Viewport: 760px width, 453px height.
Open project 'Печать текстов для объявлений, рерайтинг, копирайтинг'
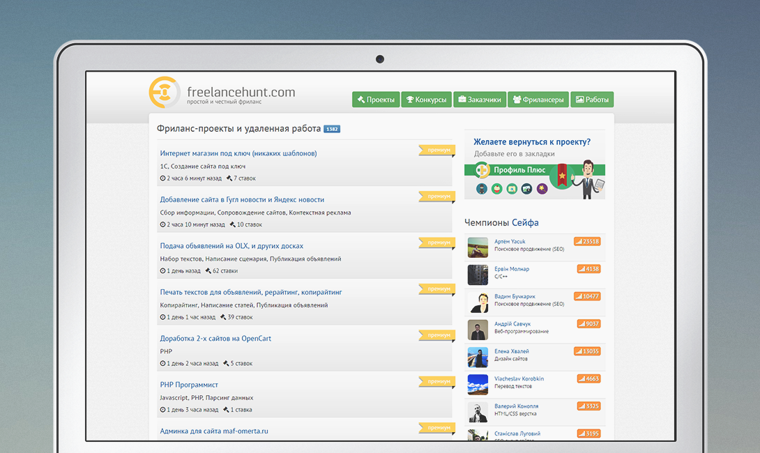click(251, 292)
